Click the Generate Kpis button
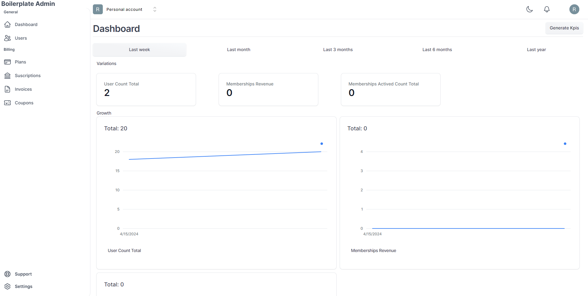 [x=564, y=28]
